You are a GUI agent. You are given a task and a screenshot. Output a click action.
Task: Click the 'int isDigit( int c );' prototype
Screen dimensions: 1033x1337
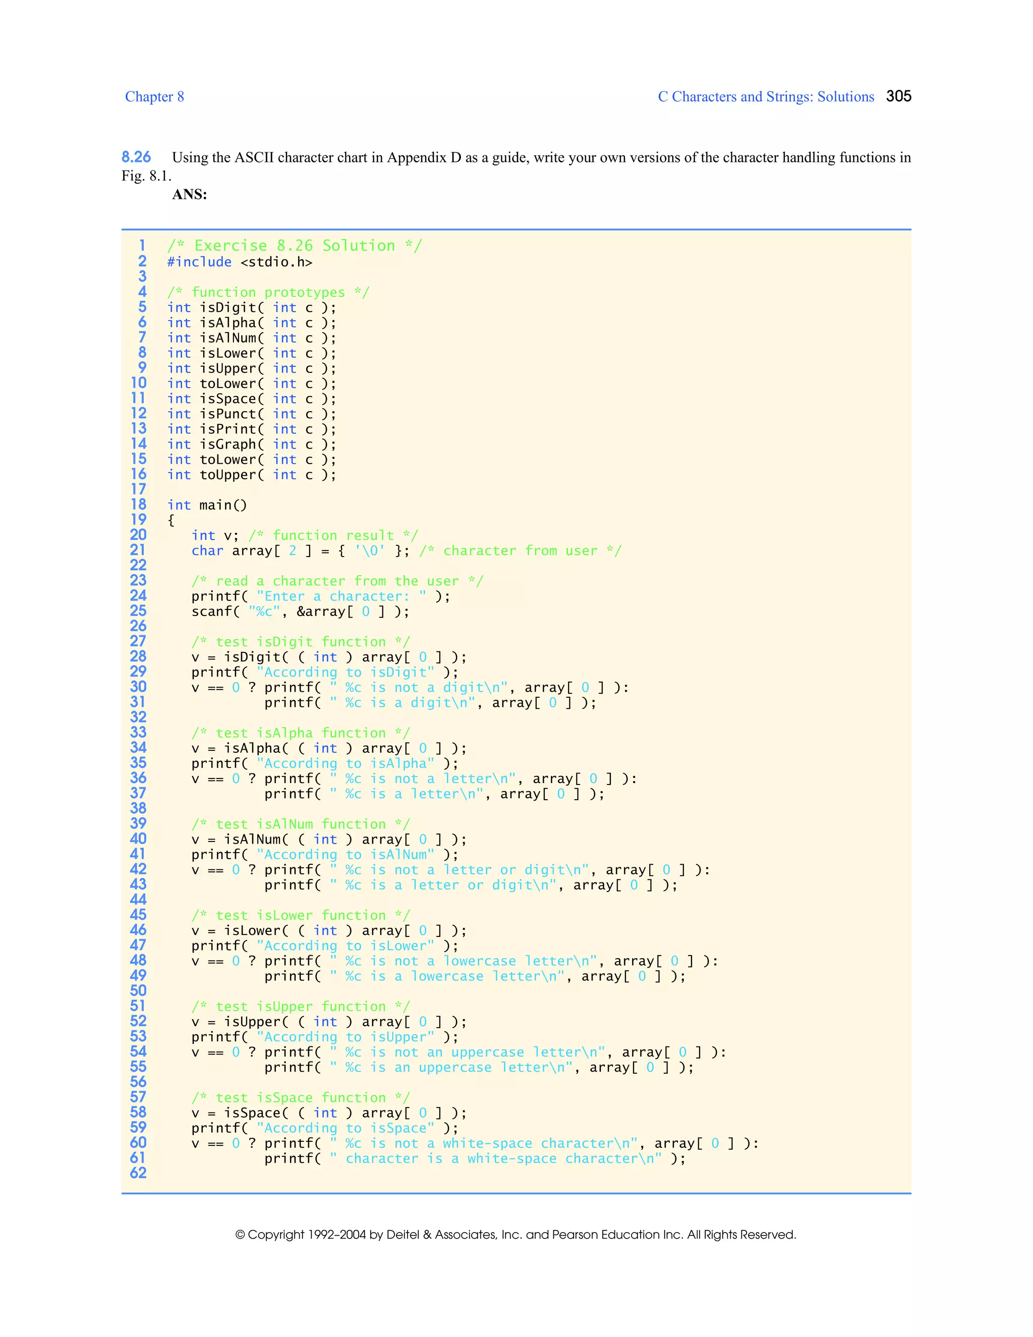click(252, 308)
